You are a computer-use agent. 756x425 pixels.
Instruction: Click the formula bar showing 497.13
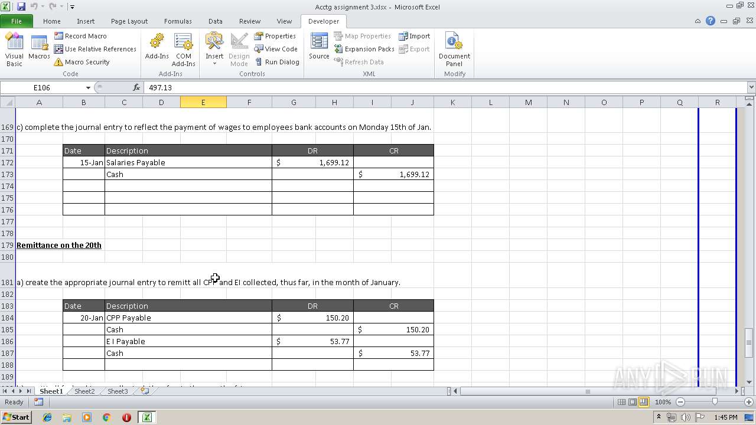pyautogui.click(x=446, y=87)
